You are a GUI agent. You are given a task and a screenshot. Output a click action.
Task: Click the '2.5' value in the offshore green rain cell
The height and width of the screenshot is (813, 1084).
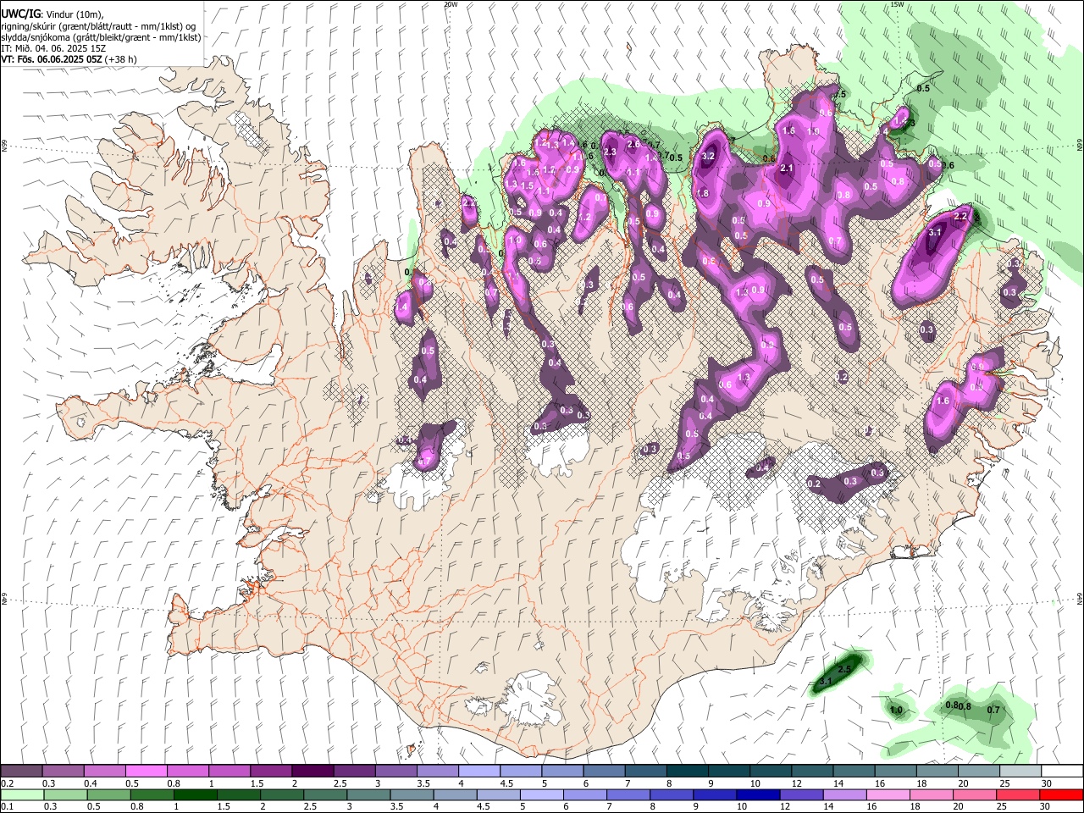tap(843, 669)
